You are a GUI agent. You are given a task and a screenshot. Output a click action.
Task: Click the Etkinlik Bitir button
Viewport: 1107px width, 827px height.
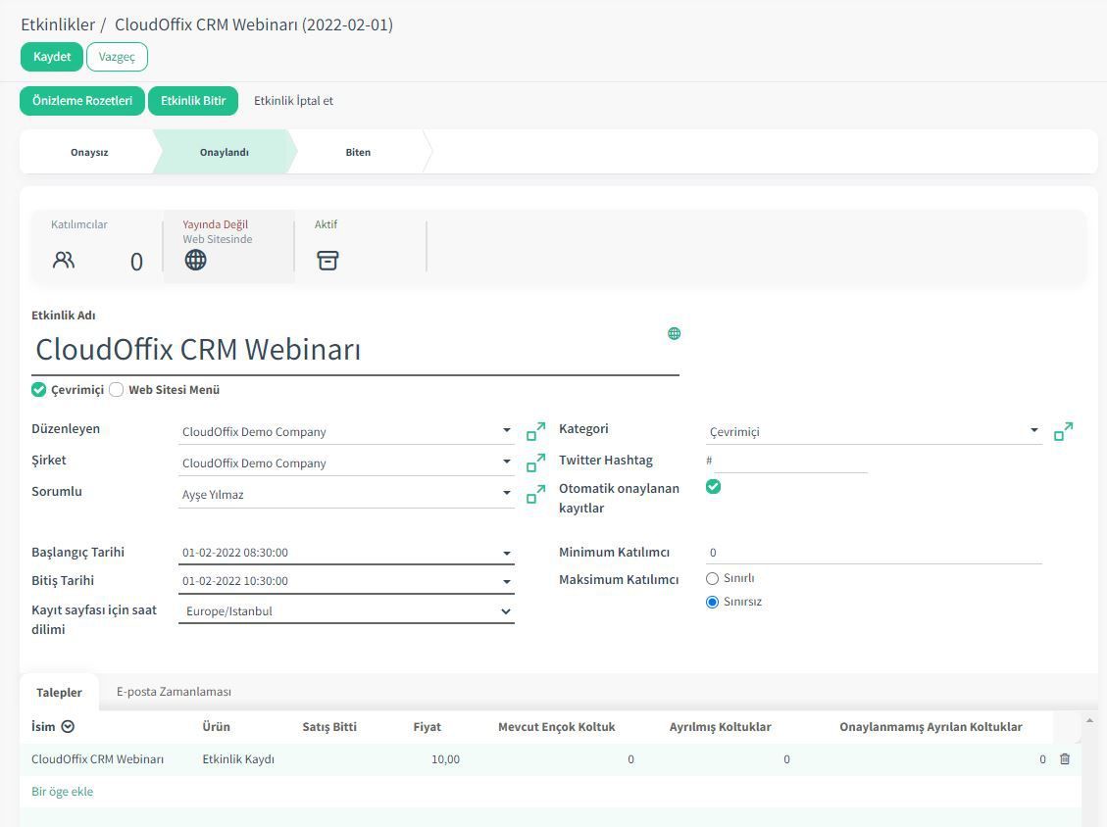coord(193,101)
